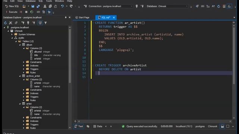Click the localhost (10.1) status entry
The image size is (239, 134).
[184, 127]
